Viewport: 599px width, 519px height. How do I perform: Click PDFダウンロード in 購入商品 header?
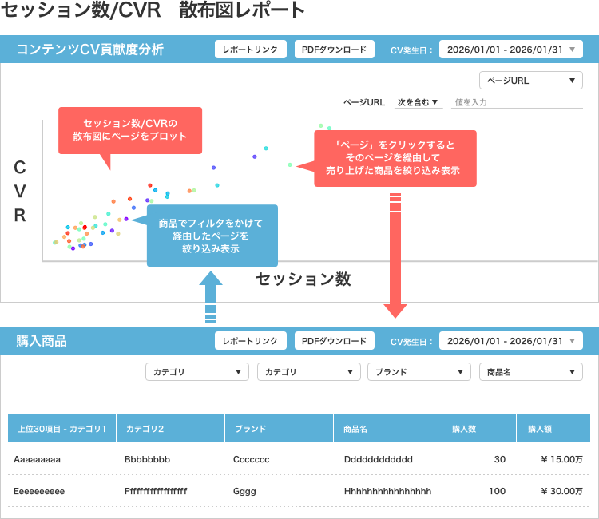tap(335, 341)
